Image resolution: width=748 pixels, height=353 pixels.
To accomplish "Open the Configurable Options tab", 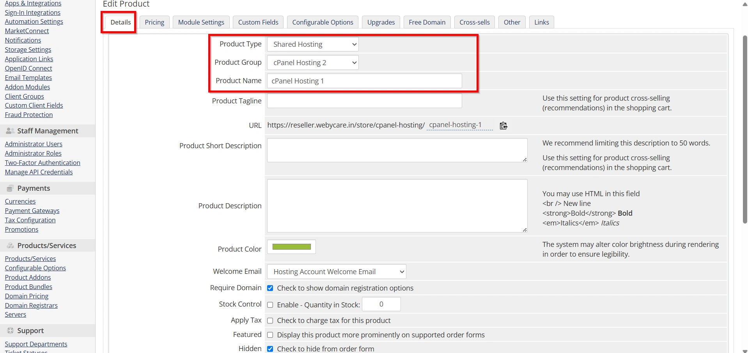I will (x=323, y=22).
